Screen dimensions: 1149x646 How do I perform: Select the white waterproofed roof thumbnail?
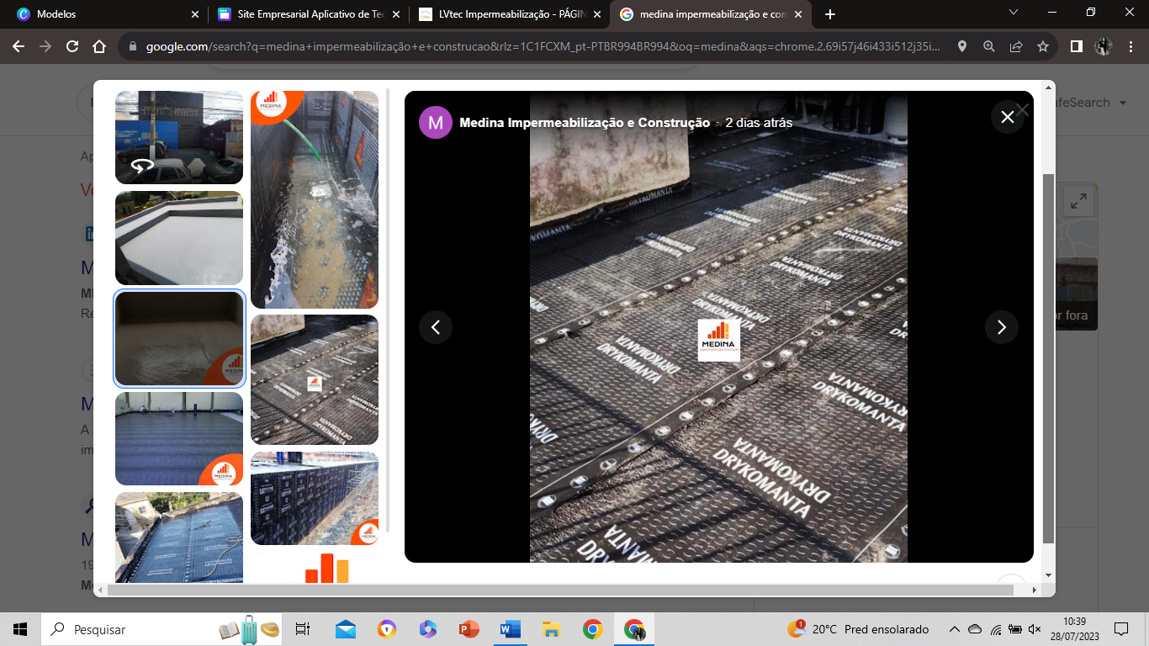click(x=179, y=238)
